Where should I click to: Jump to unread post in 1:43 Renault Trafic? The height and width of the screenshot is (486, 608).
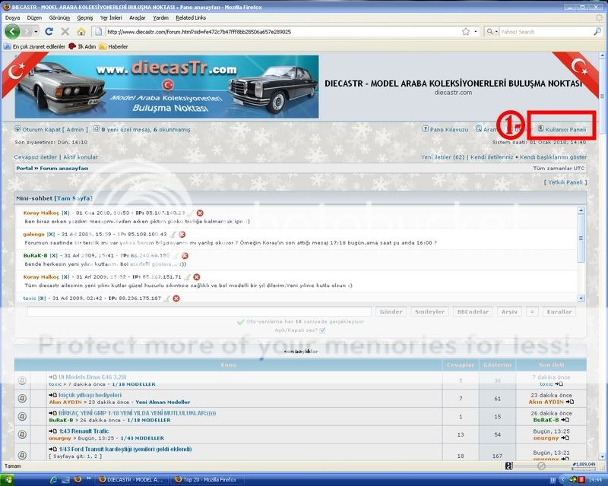pos(53,431)
